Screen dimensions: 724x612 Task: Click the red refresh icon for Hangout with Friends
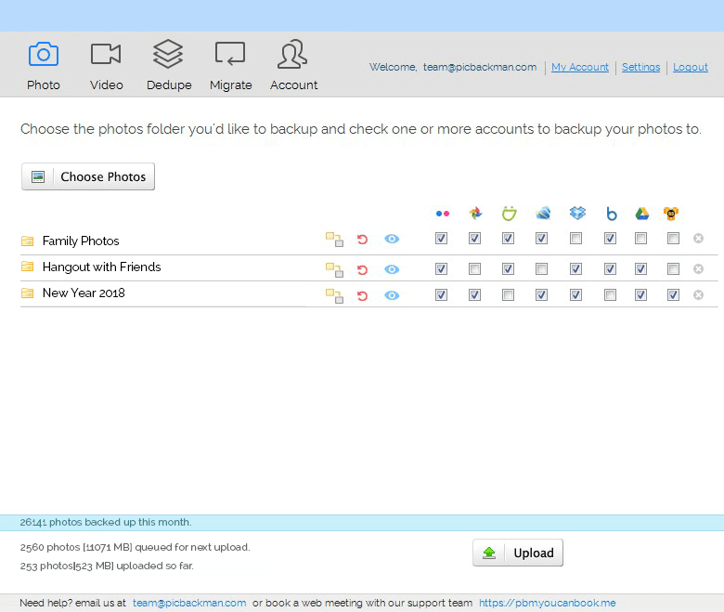tap(362, 269)
